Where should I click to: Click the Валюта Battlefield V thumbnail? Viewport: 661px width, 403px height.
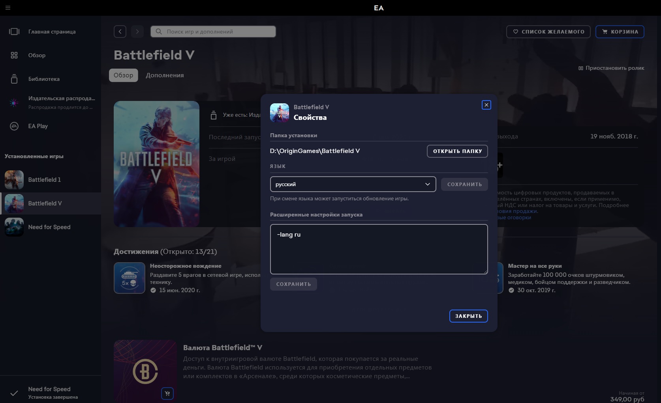pyautogui.click(x=145, y=371)
